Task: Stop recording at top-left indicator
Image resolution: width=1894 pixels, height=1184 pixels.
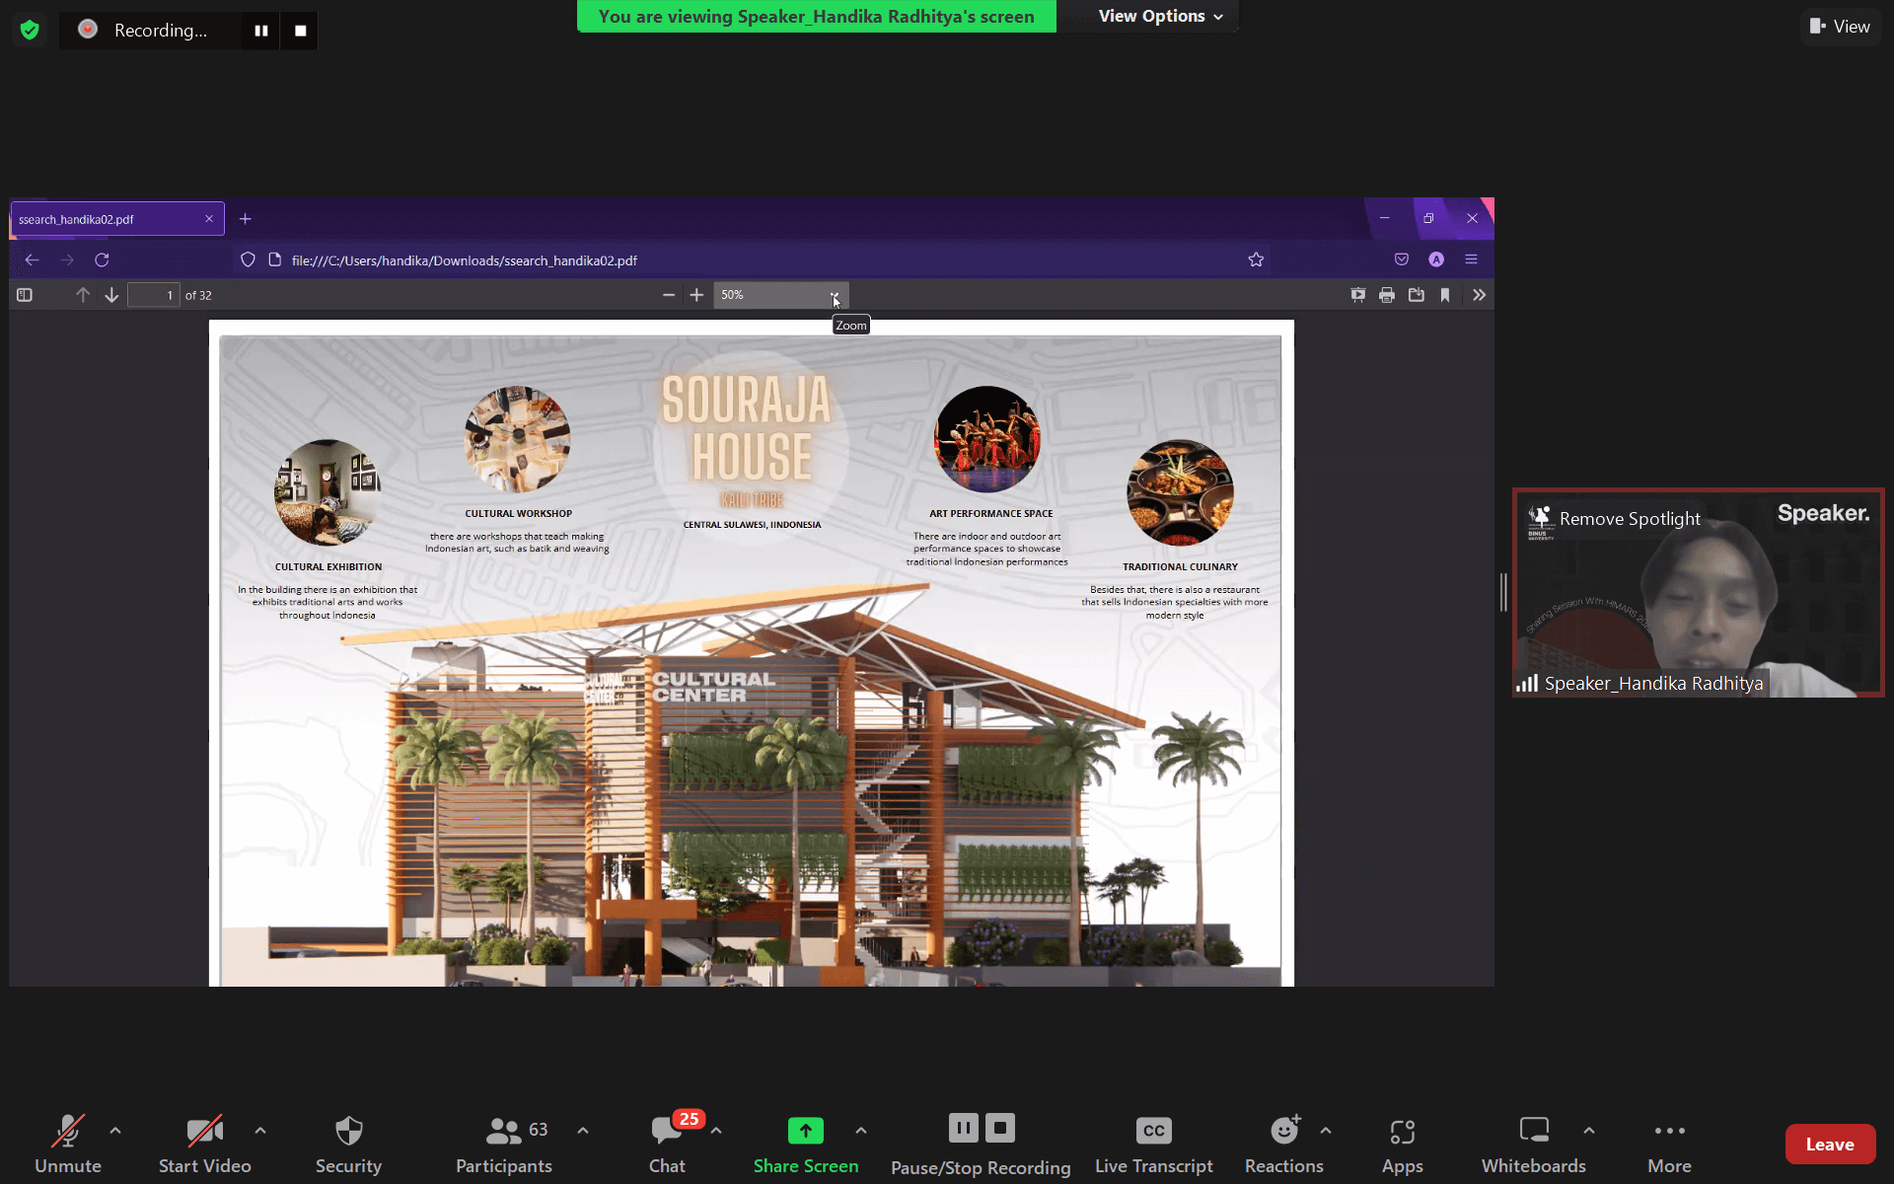Action: tap(301, 31)
